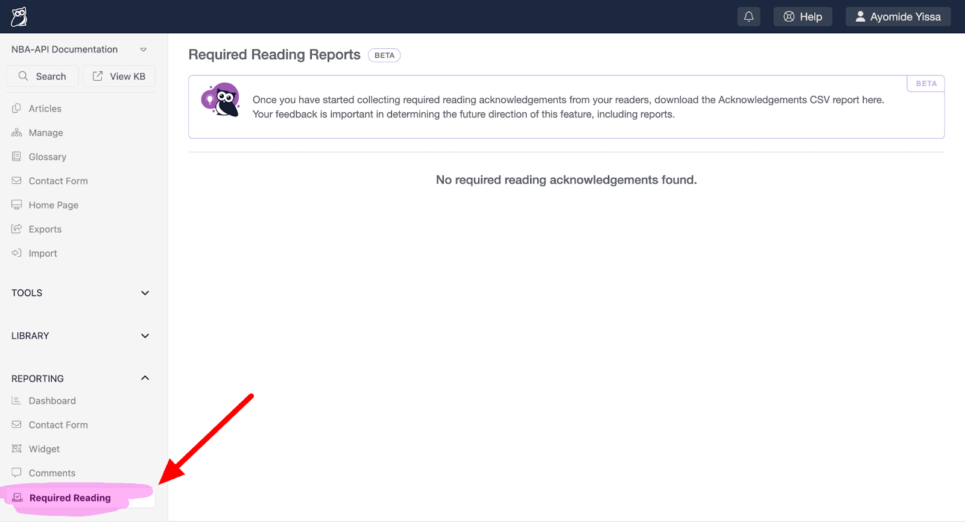Click the envelope icon beside upper Contact Form

(17, 181)
